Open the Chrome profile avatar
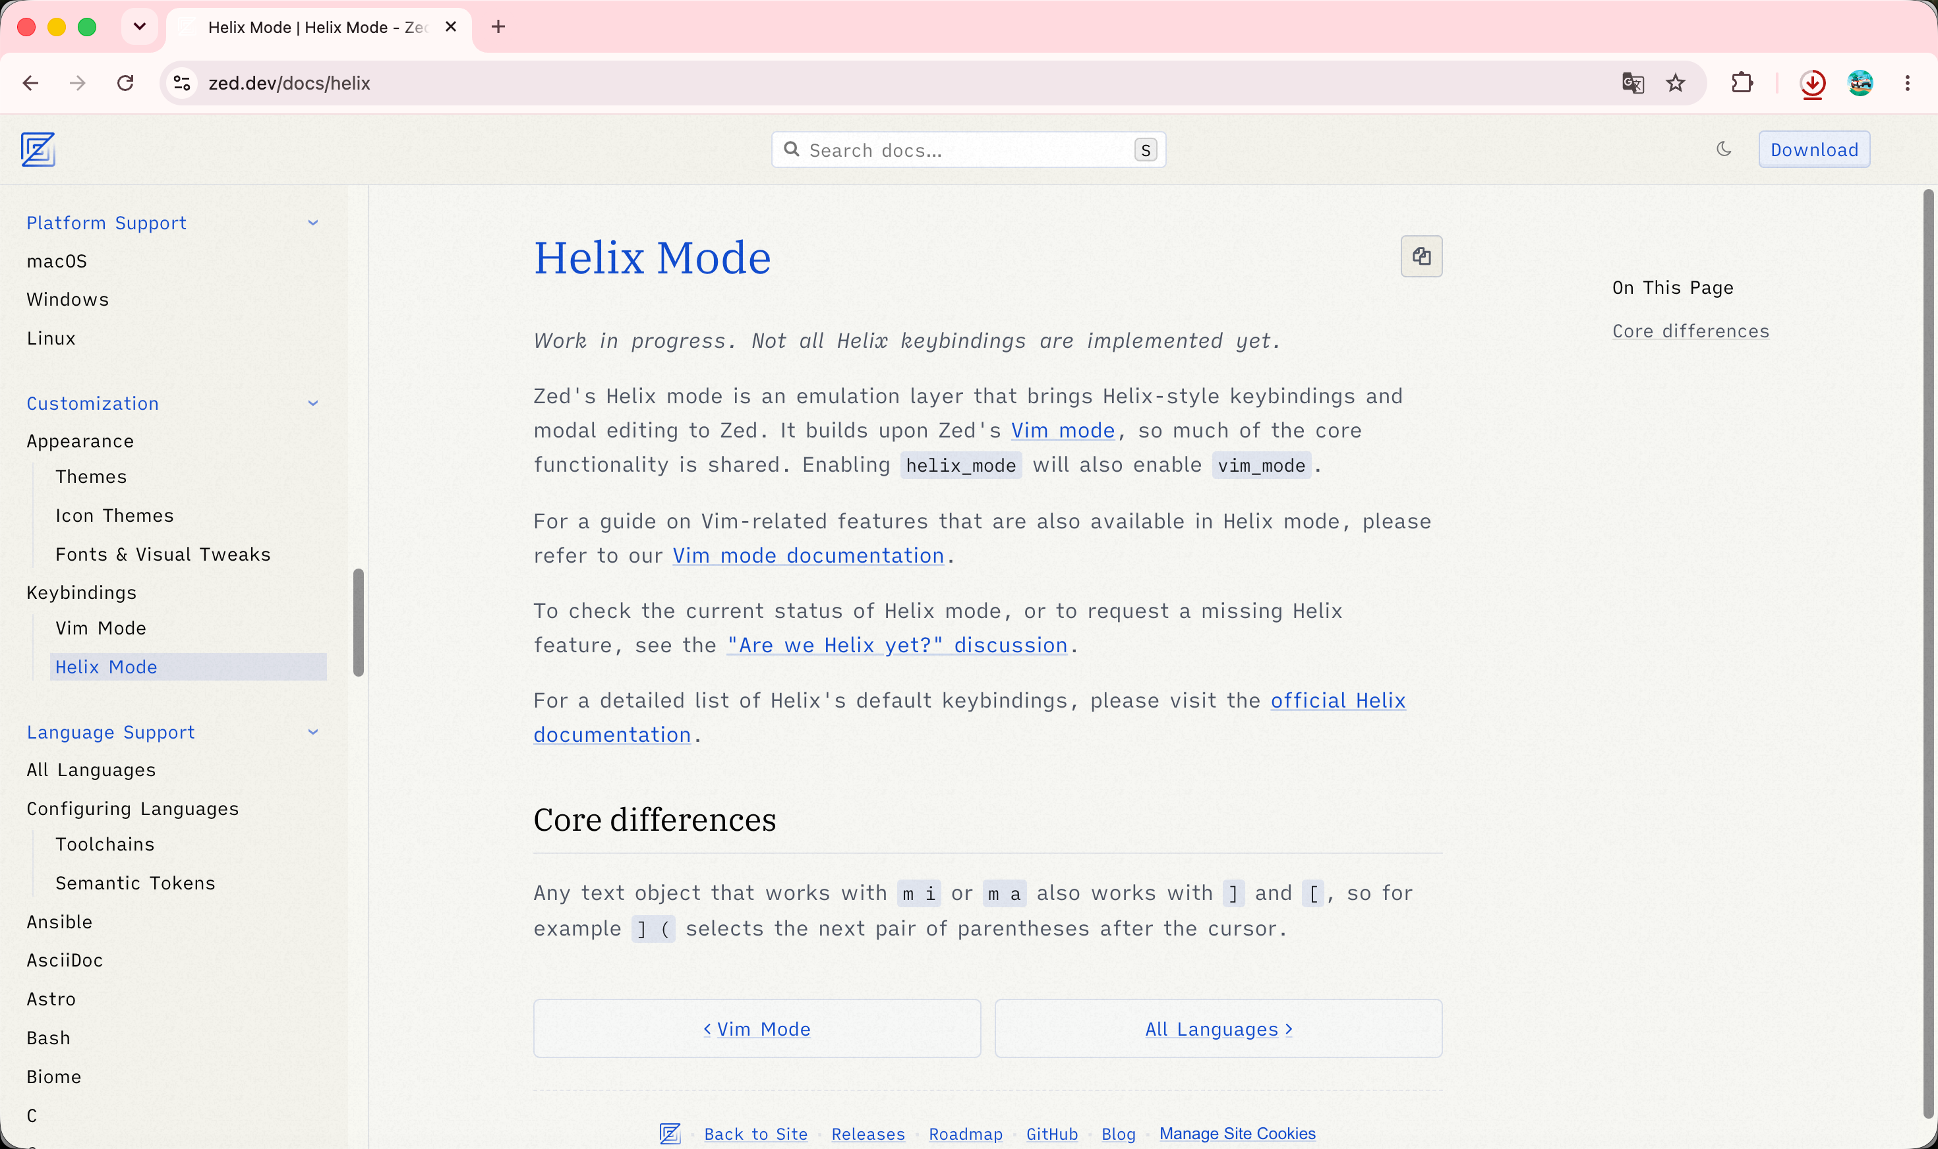The height and width of the screenshot is (1149, 1938). click(x=1860, y=83)
